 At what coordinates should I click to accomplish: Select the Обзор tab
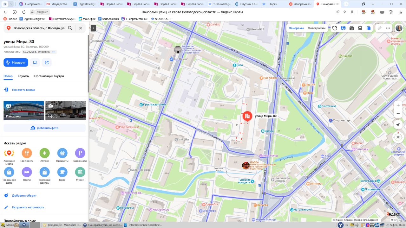click(x=8, y=76)
